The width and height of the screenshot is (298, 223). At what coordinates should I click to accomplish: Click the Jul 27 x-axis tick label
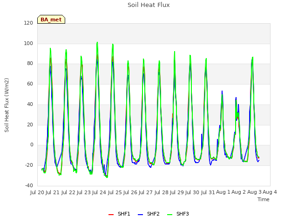pos(146,192)
